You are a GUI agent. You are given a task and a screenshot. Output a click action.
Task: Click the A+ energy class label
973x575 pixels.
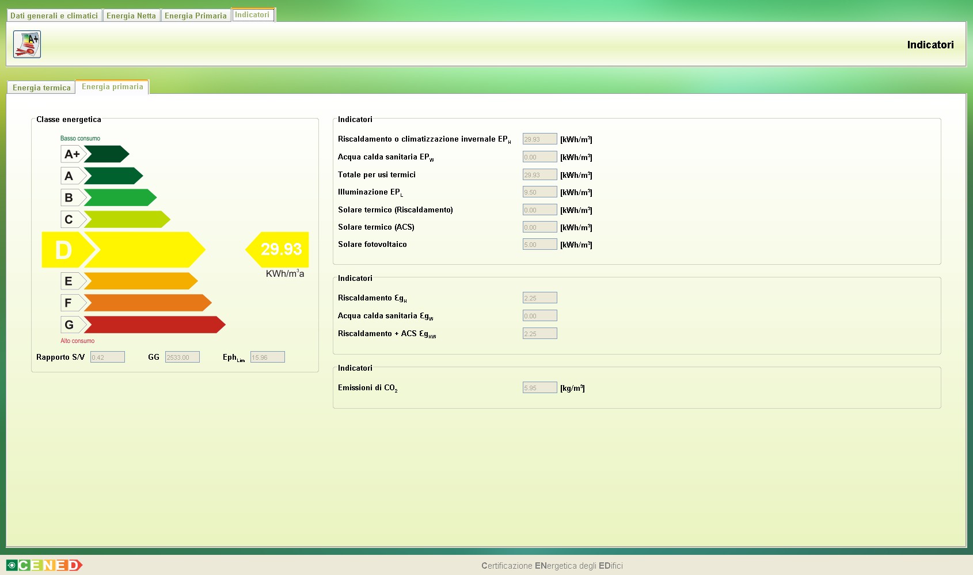71,154
